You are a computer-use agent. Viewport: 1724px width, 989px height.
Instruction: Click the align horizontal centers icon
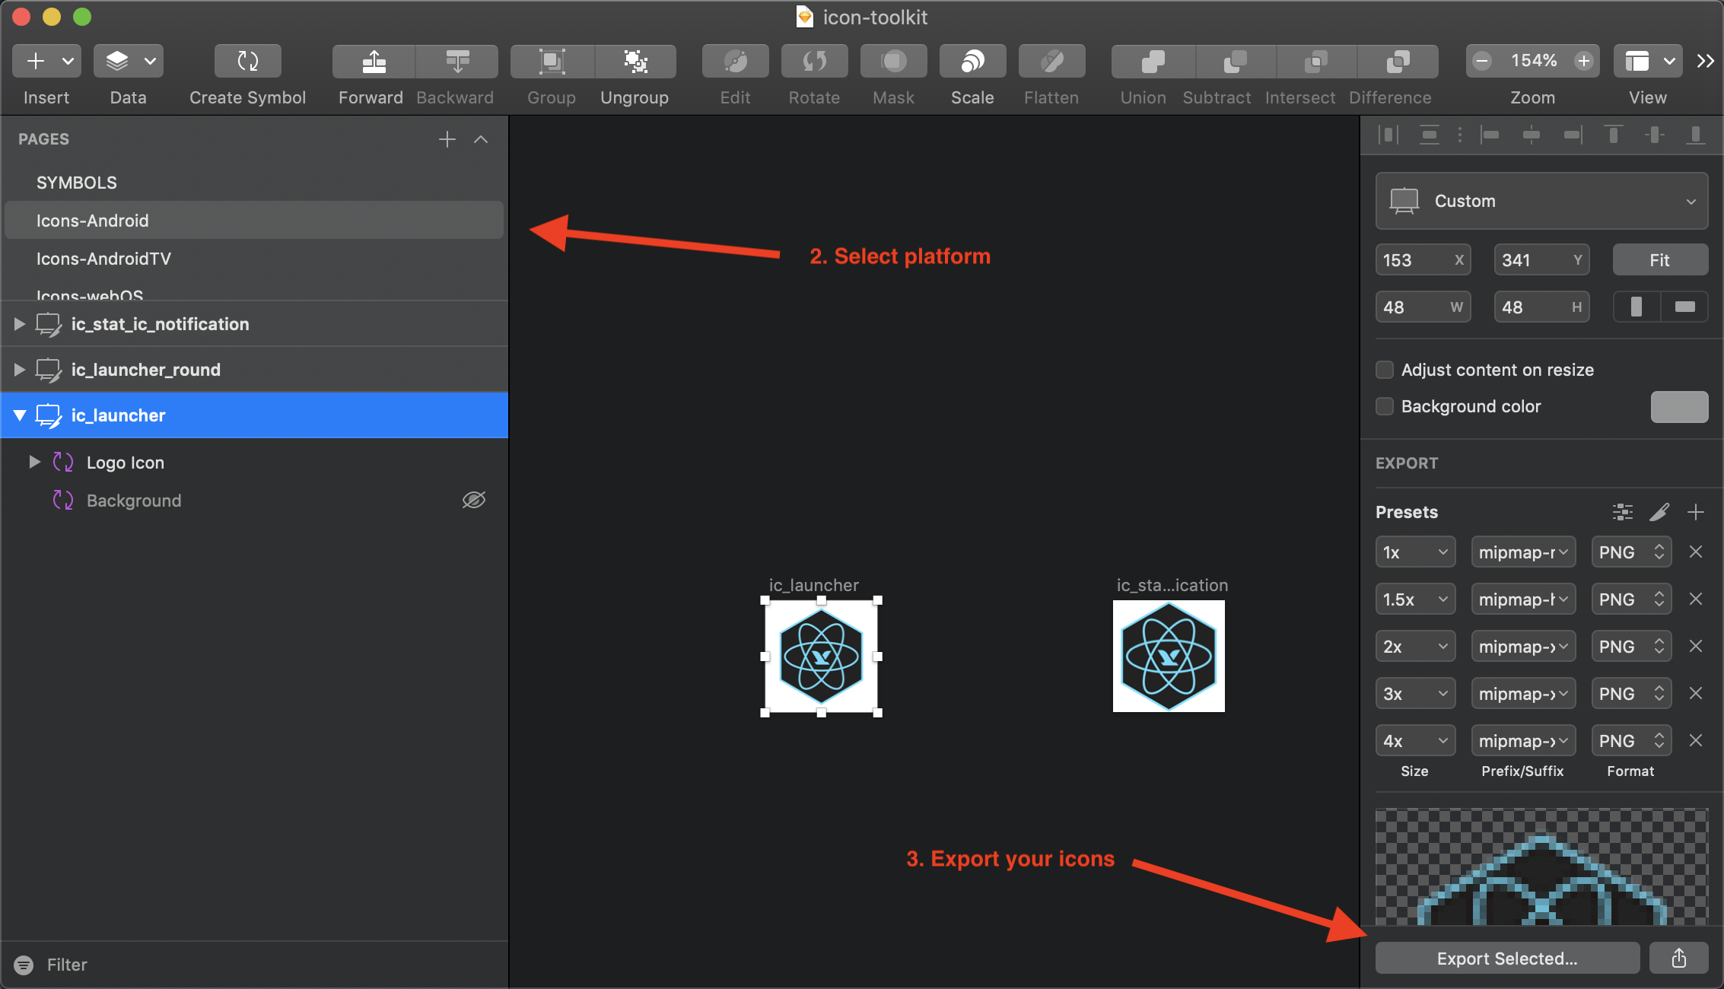pos(1531,135)
